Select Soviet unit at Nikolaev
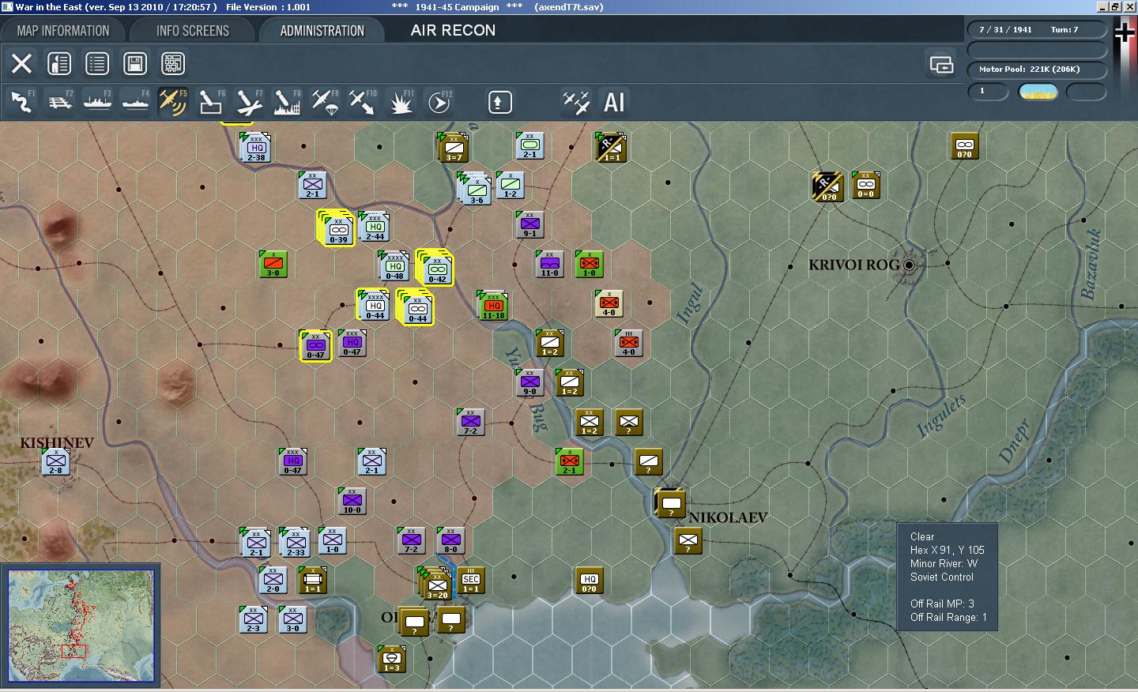Screen dimensions: 1138x692 click(x=670, y=502)
